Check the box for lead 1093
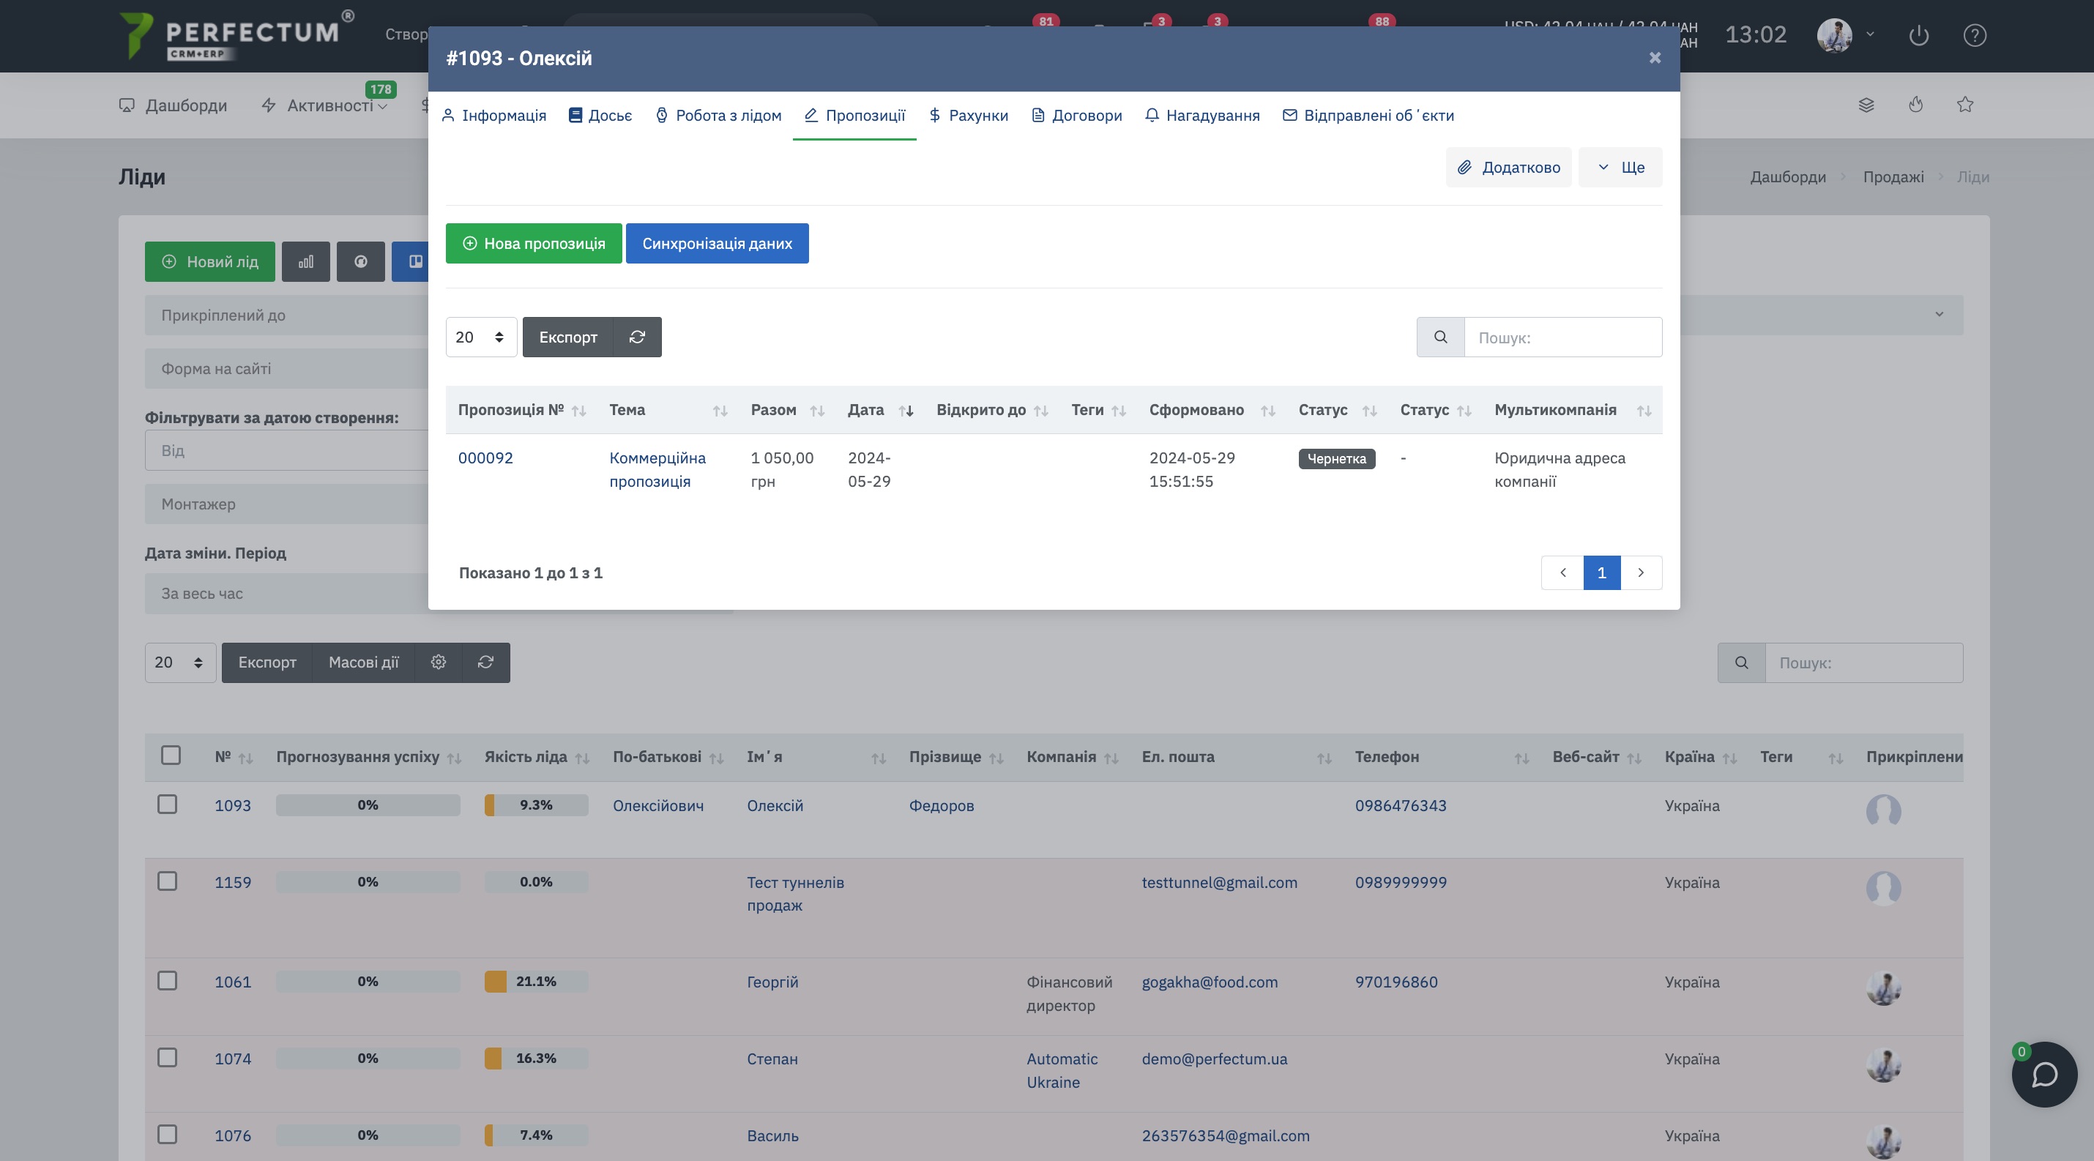Viewport: 2094px width, 1161px height. [x=168, y=805]
